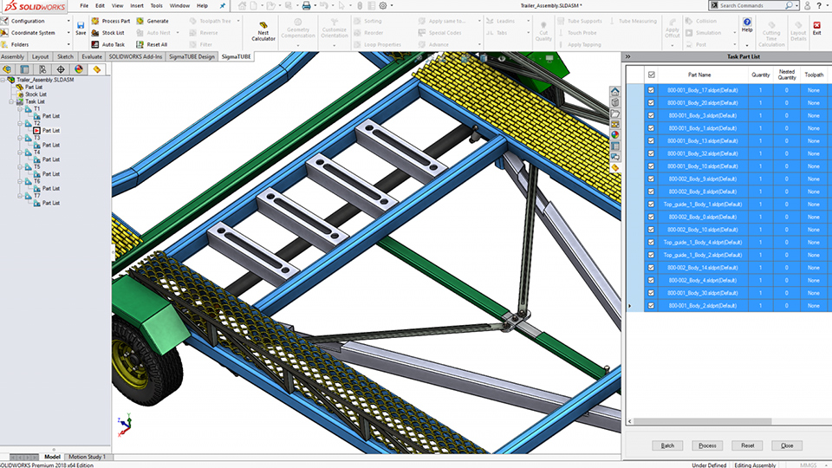832x468 pixels.
Task: Click the Process button
Action: [x=707, y=445]
